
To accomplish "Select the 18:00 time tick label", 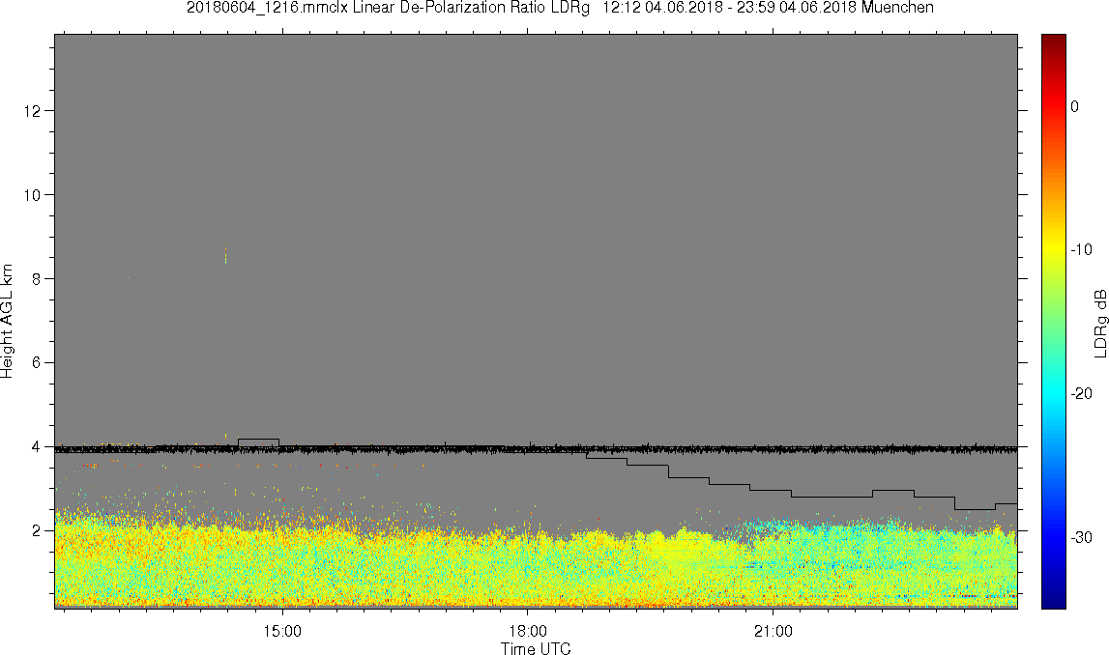I will click(x=528, y=631).
